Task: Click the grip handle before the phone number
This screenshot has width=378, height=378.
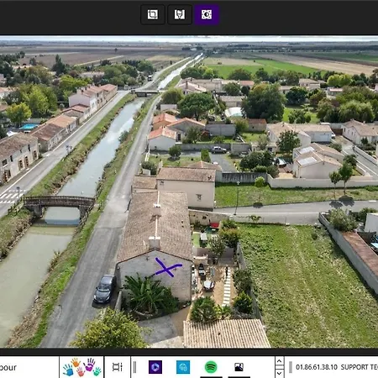Action: coord(291,367)
